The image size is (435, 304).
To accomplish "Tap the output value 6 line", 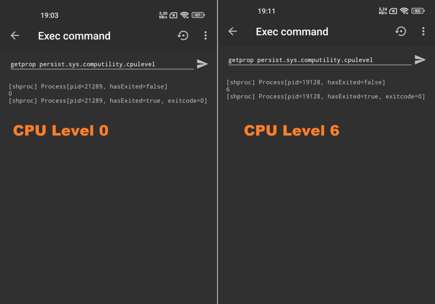I will pyautogui.click(x=228, y=89).
